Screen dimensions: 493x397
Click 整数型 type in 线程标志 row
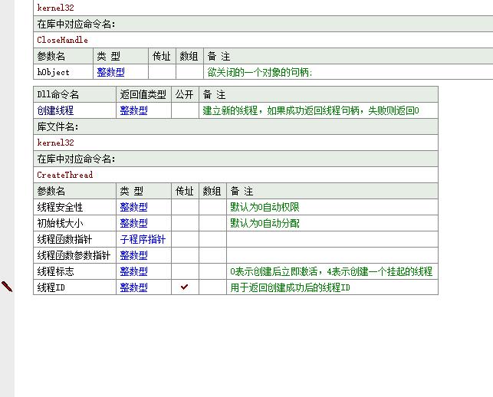133,271
